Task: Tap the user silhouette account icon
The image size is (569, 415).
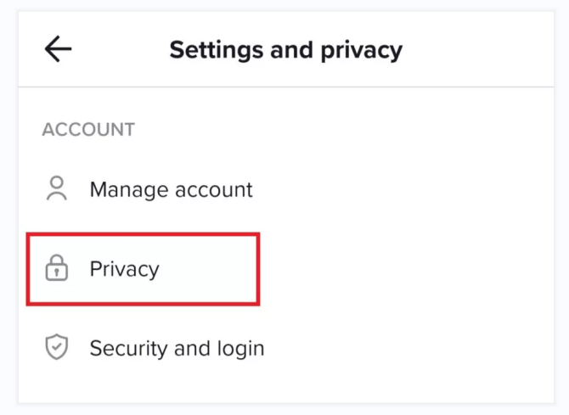Action: click(x=57, y=188)
